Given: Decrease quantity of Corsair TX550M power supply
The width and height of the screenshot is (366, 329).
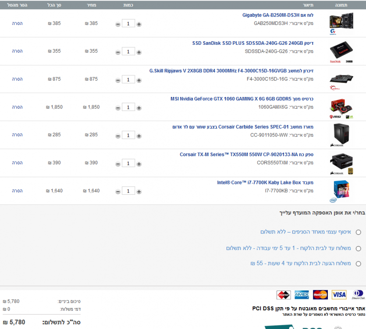Looking at the screenshot, I should tap(118, 164).
